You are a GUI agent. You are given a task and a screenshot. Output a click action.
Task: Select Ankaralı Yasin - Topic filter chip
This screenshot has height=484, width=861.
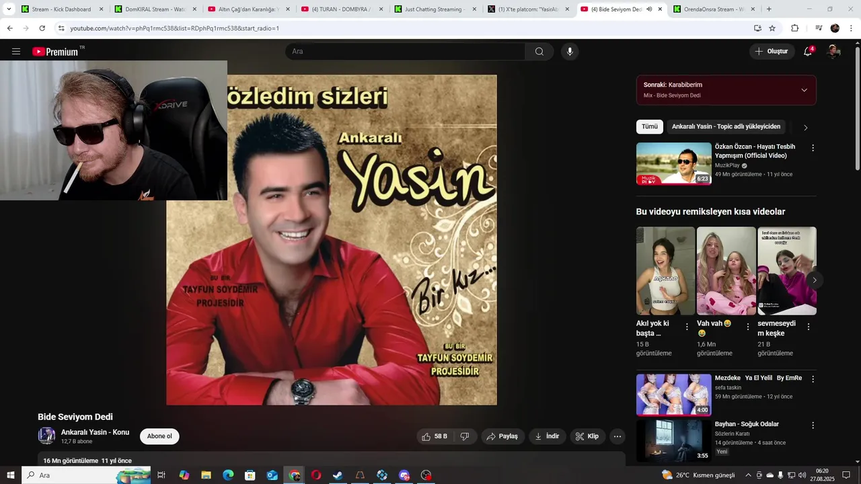(x=726, y=126)
